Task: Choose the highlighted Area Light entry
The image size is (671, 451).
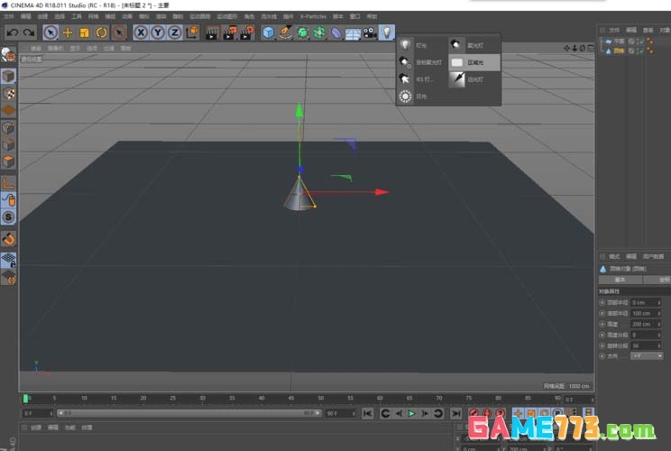Action: (x=474, y=62)
